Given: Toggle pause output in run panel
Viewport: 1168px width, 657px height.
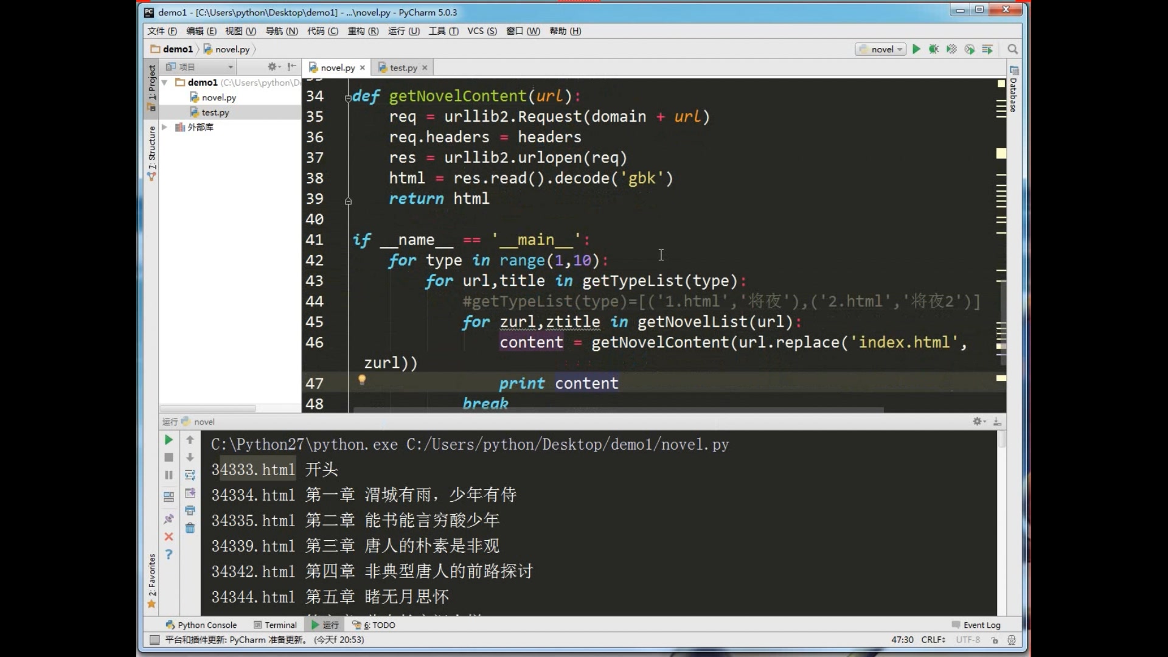Looking at the screenshot, I should pyautogui.click(x=169, y=475).
